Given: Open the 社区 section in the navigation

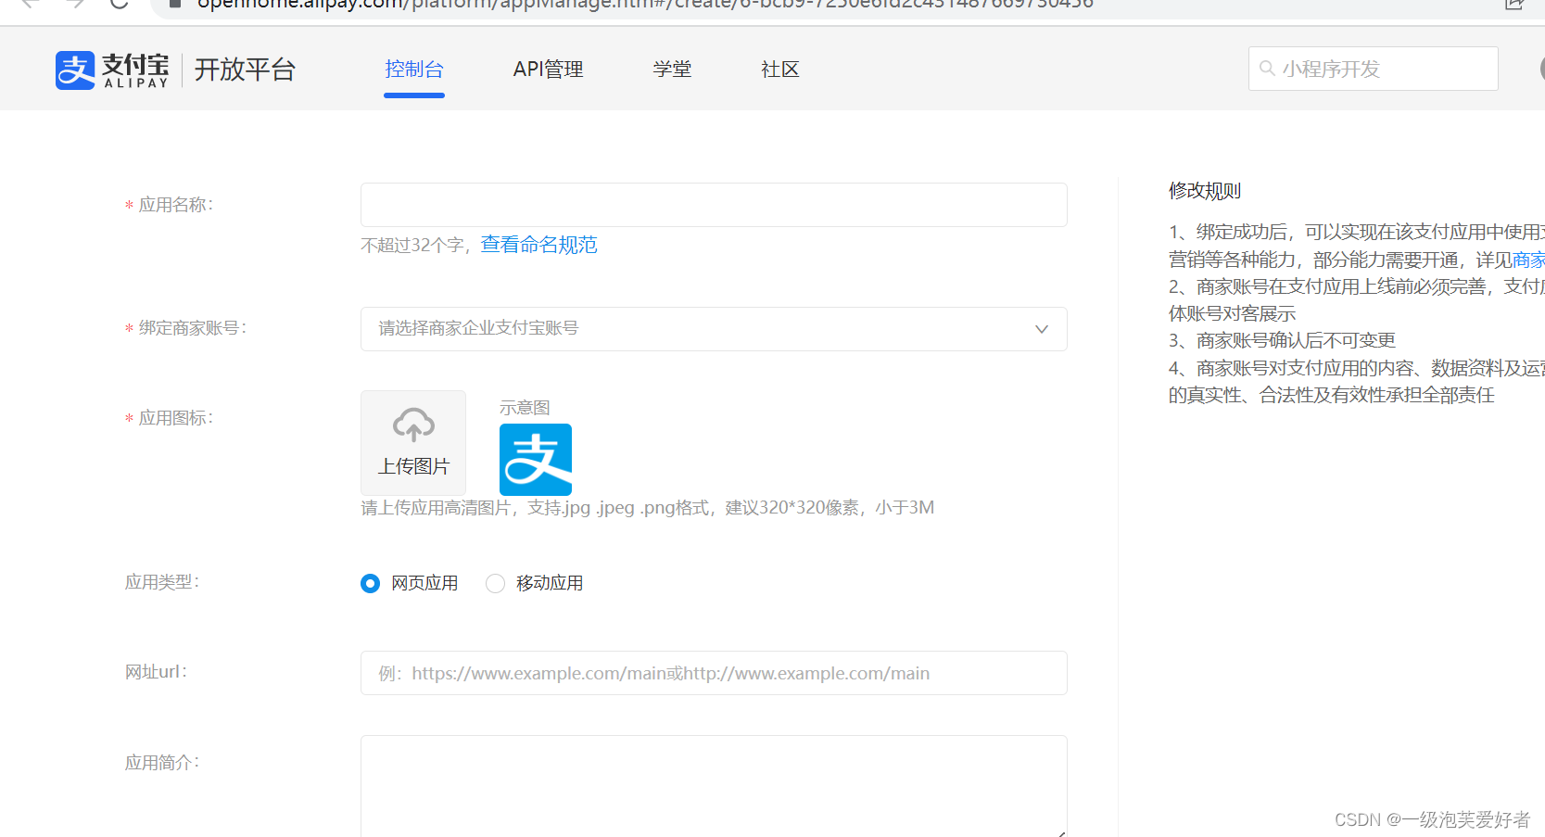Looking at the screenshot, I should coord(779,69).
